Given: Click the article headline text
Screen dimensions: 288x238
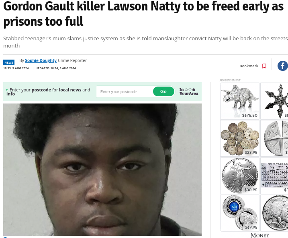Looking at the screenshot, I should 144,14.
